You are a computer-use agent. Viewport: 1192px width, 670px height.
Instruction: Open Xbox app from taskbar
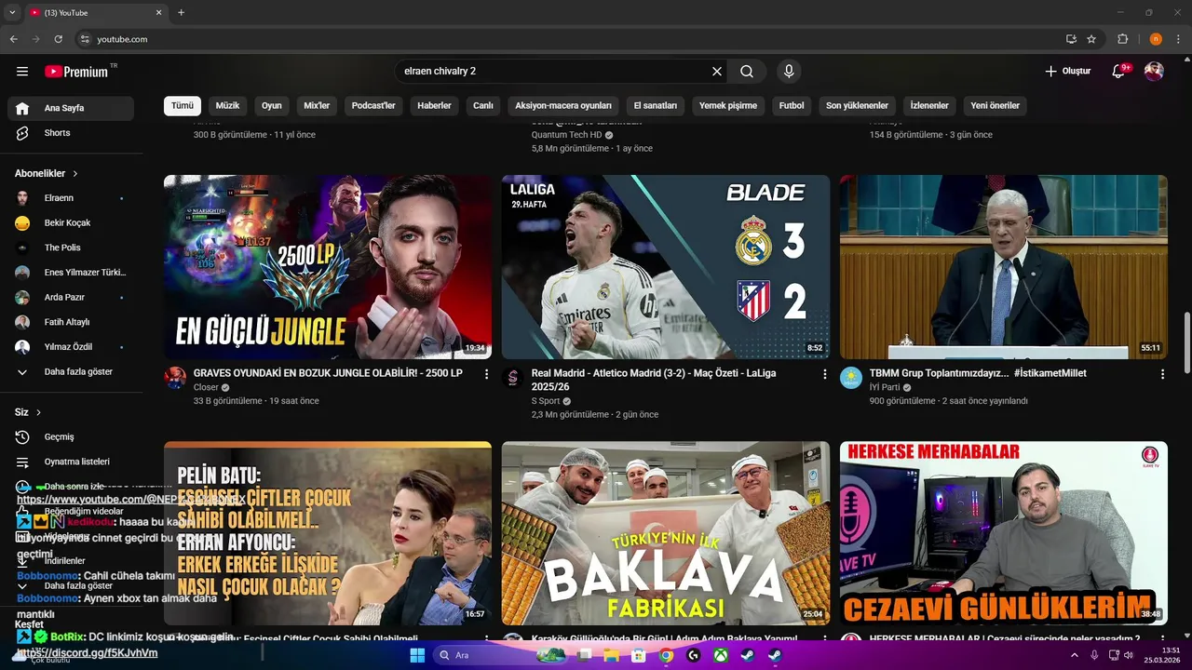point(721,655)
